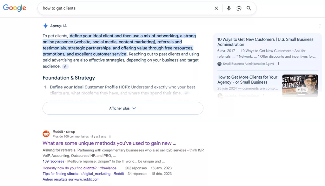Screen dimensions: 325x186
Task: Click inside the search input field
Action: (x=127, y=8)
